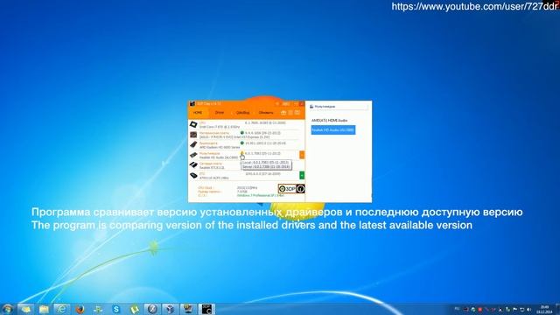Click the green status dot on video card row
This screenshot has width=560, height=315.
pyautogui.click(x=241, y=143)
